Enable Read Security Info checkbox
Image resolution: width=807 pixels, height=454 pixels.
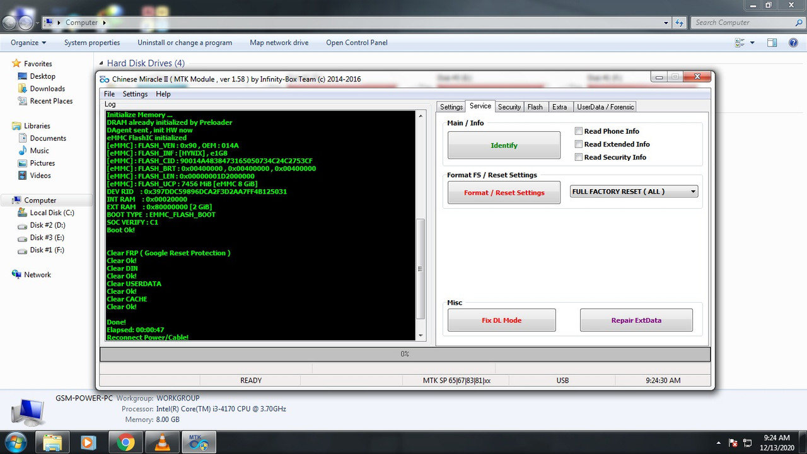point(578,157)
